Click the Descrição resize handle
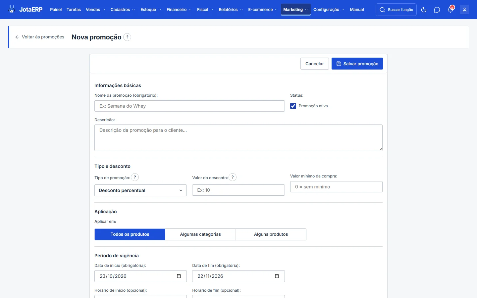This screenshot has height=298, width=477. (x=381, y=149)
